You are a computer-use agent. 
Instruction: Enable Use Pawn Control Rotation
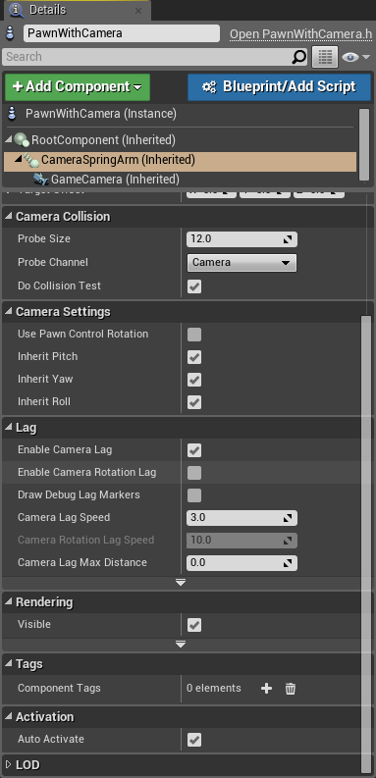194,335
